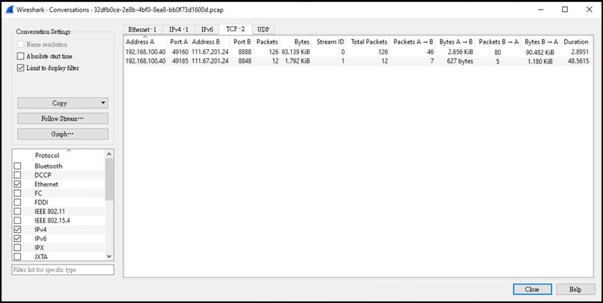The height and width of the screenshot is (303, 603).
Task: Sort by the Port A column header
Action: pos(178,42)
